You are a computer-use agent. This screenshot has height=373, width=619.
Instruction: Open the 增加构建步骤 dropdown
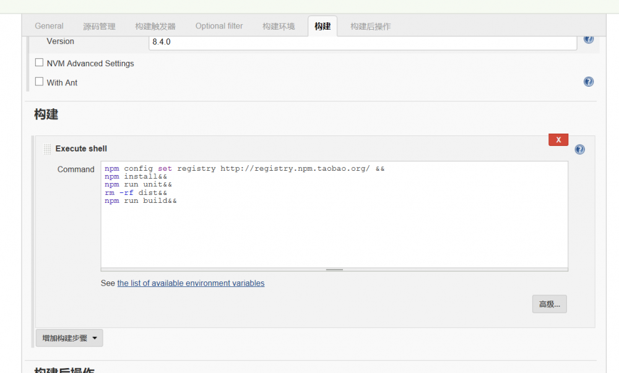click(69, 338)
